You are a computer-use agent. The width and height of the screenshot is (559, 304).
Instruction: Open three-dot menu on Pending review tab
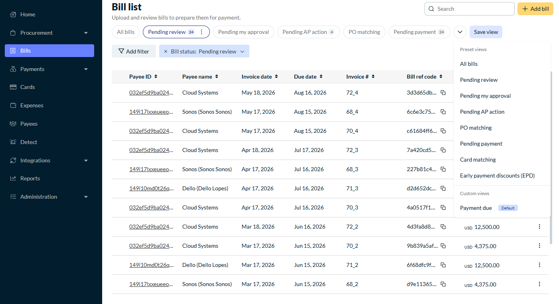(x=201, y=32)
